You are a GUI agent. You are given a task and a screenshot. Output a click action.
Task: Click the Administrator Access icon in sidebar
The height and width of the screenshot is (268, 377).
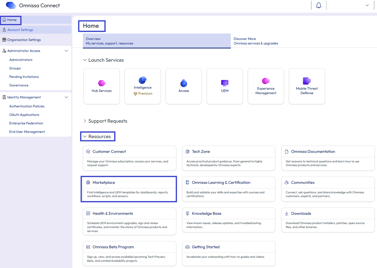pos(4,51)
